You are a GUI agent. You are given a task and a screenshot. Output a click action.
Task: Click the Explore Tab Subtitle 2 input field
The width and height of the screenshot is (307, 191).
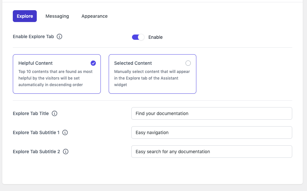tap(212, 152)
